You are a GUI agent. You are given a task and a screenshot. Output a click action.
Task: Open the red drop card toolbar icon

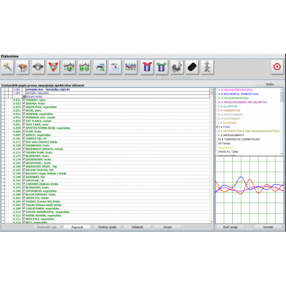point(115,67)
